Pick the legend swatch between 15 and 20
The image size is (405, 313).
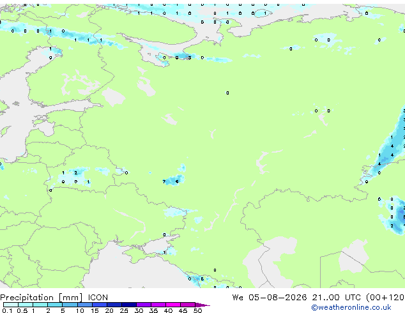100,305
